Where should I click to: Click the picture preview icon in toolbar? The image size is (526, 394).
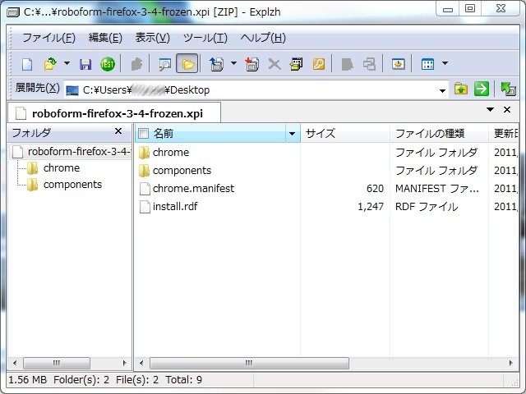pos(398,64)
